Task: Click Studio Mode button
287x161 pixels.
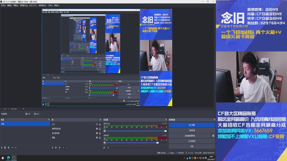Action: (x=192, y=141)
